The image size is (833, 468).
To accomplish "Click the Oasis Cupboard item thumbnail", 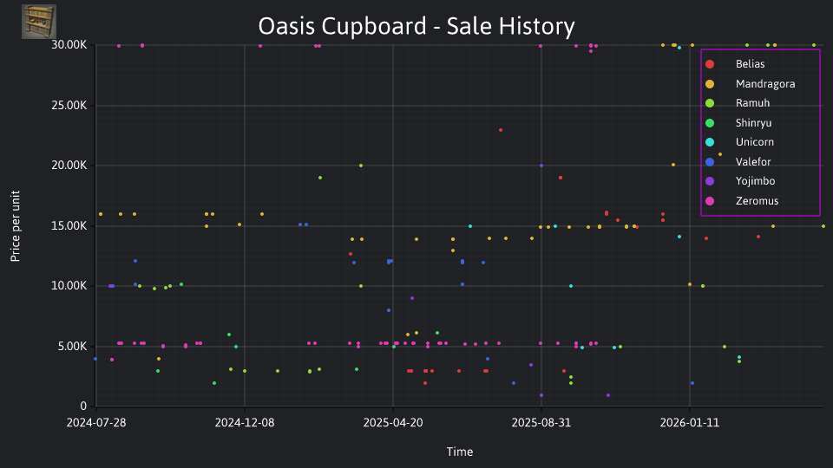I will point(39,22).
